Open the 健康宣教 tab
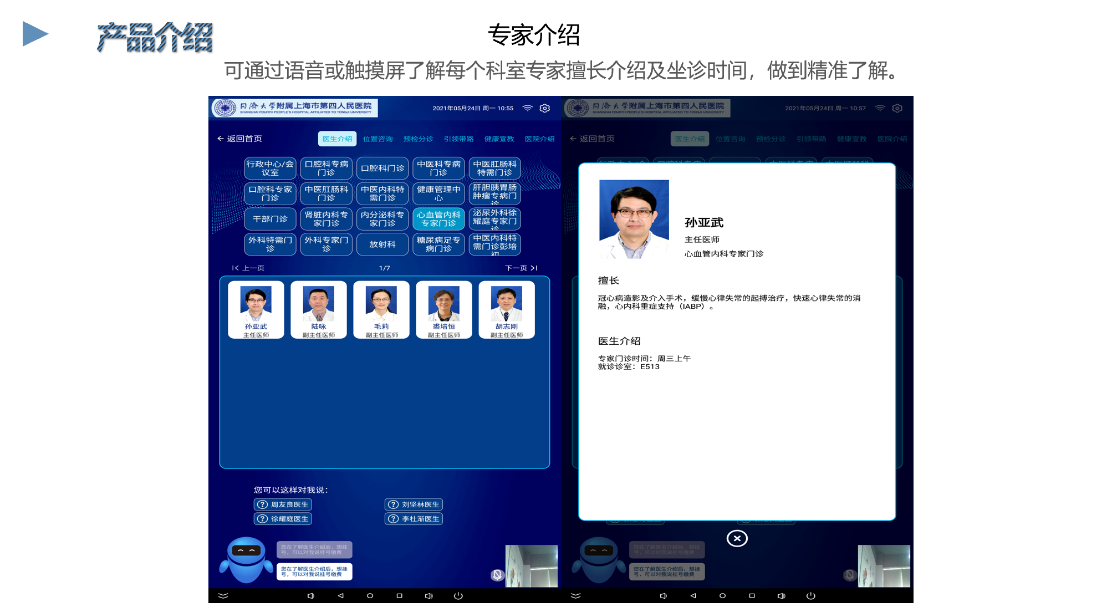This screenshot has height=607, width=1102. point(499,139)
